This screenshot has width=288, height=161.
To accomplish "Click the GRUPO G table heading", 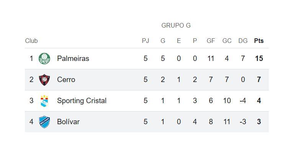I will coord(176,26).
